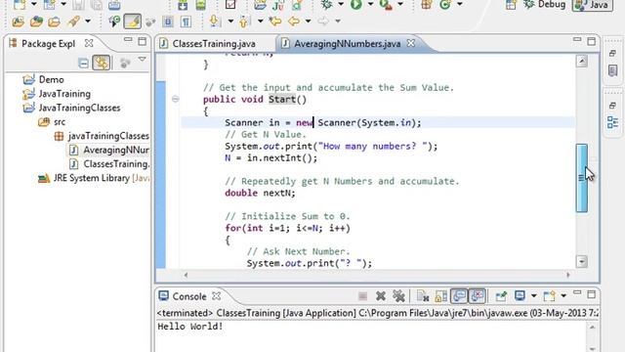625x352 pixels.
Task: Toggle Block Selection Mode button
Action: pos(168,22)
